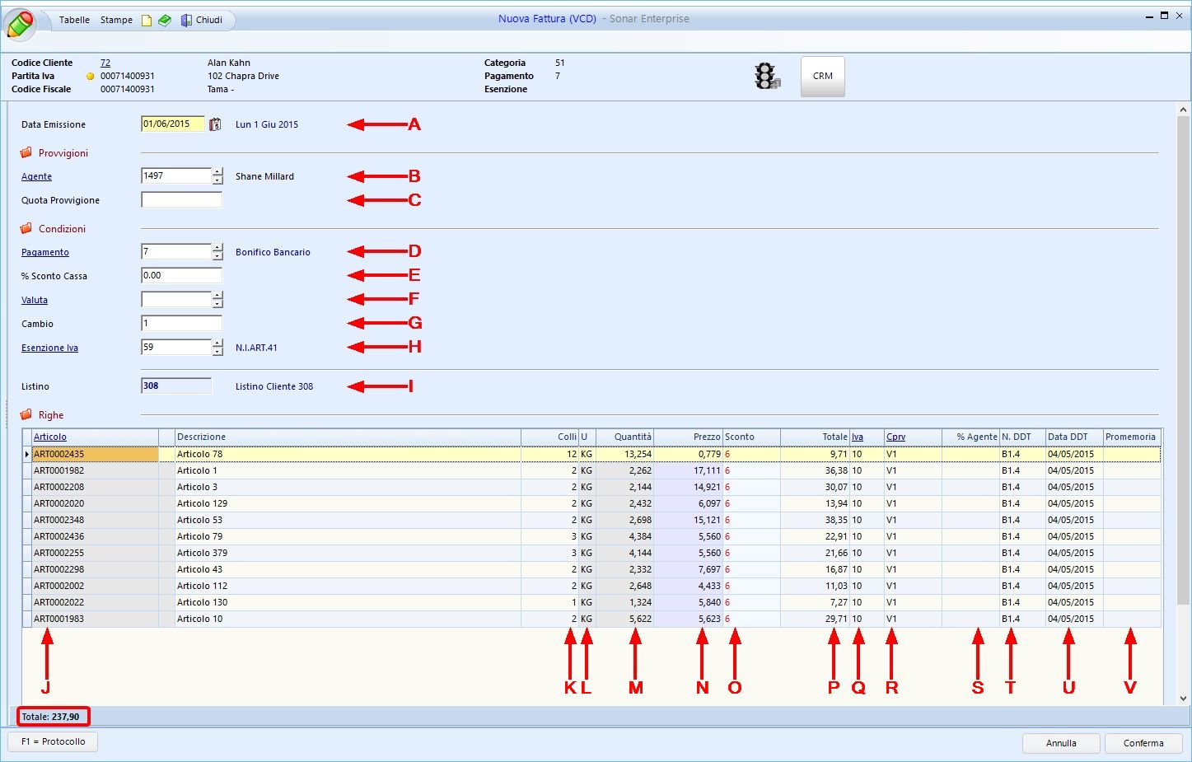Viewport: 1192px width, 762px height.
Task: Click the Chiudi door icon
Action: click(x=187, y=21)
